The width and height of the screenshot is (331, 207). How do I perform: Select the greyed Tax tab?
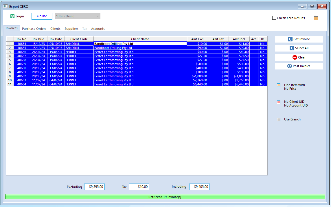pyautogui.click(x=85, y=29)
